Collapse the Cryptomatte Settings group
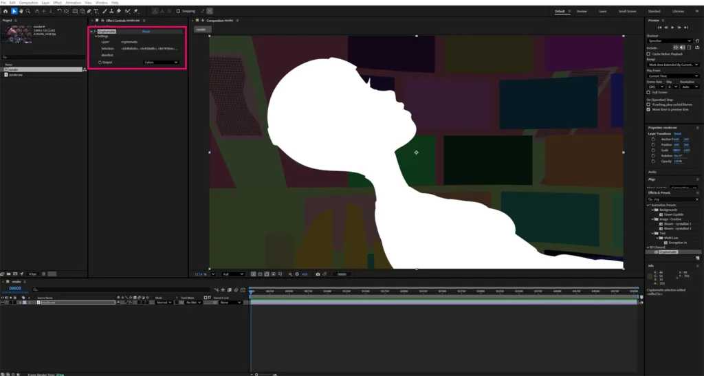The width and height of the screenshot is (704, 376). 96,36
